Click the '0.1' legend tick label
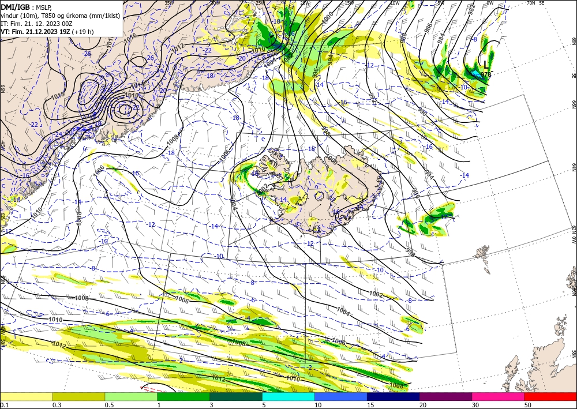This screenshot has width=577, height=409. click(4, 405)
